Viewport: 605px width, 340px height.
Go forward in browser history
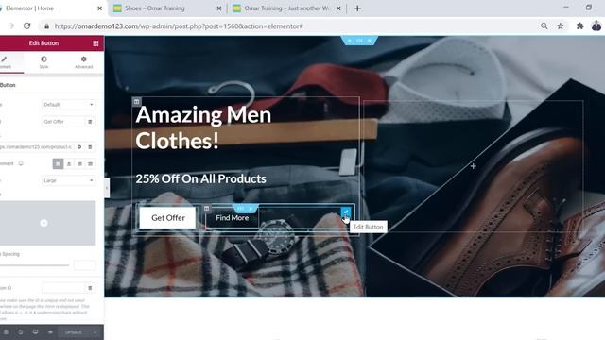(x=10, y=25)
